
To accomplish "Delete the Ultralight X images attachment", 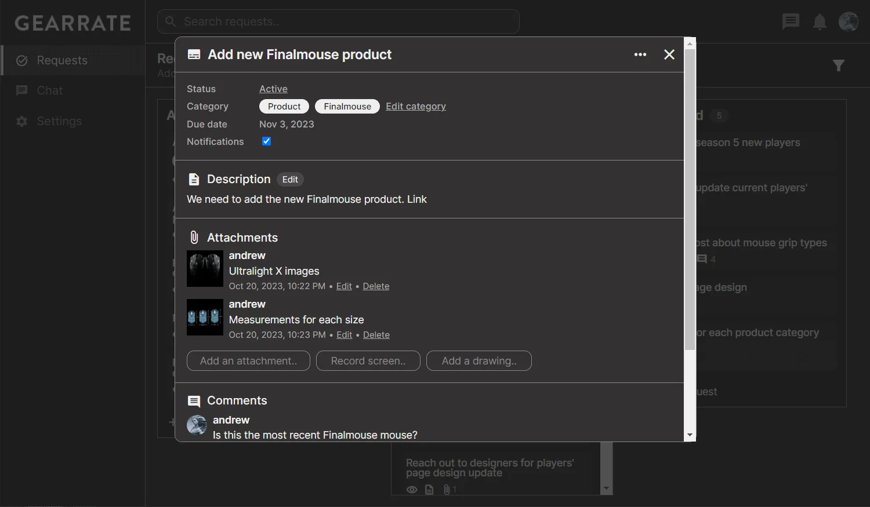I will 376,286.
